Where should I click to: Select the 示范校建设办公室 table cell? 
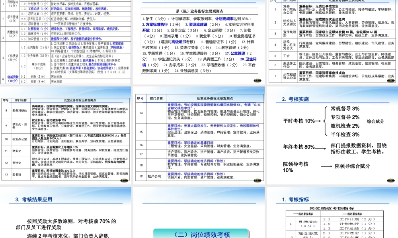click(290, 76)
